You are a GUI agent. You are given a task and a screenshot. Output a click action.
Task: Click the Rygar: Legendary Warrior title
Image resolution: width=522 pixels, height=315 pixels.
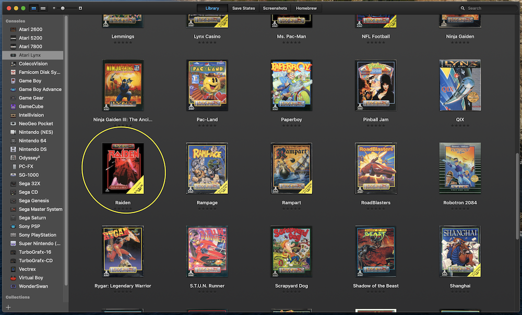tap(123, 286)
